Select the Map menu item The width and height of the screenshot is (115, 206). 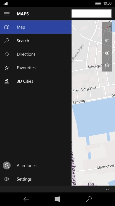tap(36, 27)
